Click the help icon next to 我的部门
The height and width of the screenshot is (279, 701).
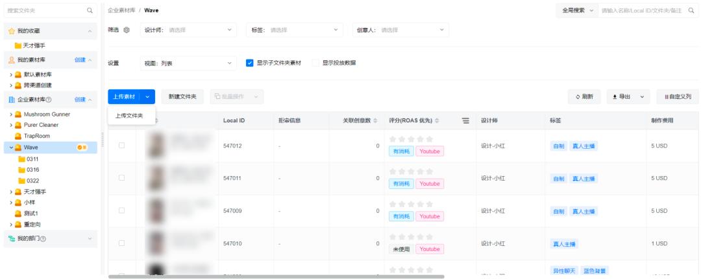[43, 239]
